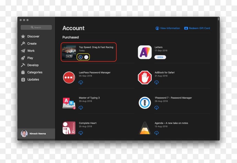Click the Categories icon in sidebar

(23, 72)
